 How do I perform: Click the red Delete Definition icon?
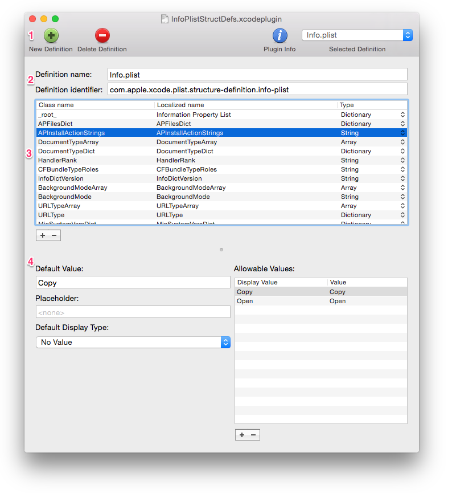coord(102,36)
